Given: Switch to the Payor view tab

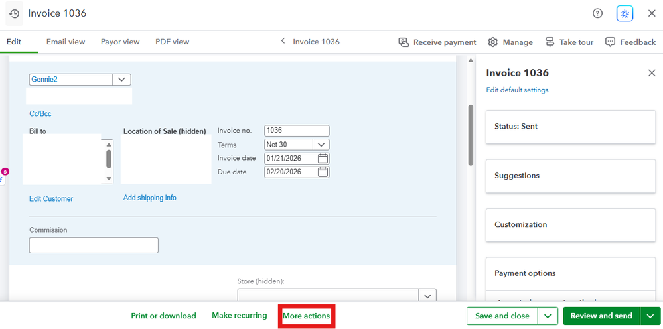Looking at the screenshot, I should point(120,42).
